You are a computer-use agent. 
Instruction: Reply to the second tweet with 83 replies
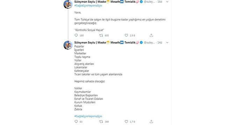(76, 122)
